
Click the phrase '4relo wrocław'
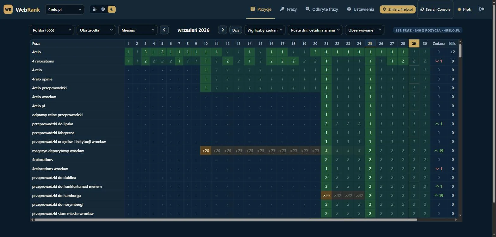tap(44, 97)
